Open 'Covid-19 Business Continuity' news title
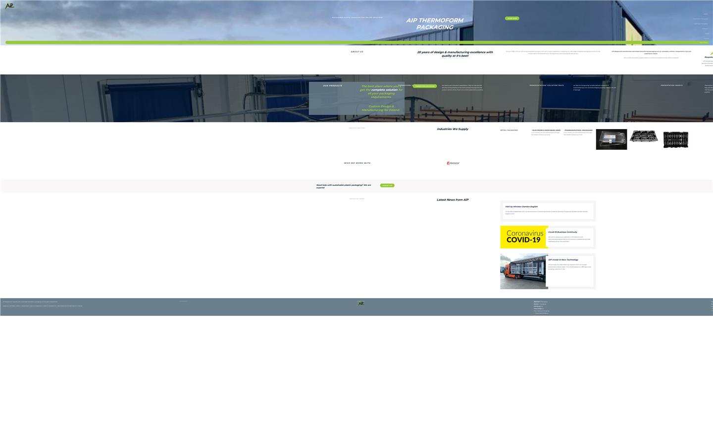The image size is (713, 445). (x=562, y=232)
